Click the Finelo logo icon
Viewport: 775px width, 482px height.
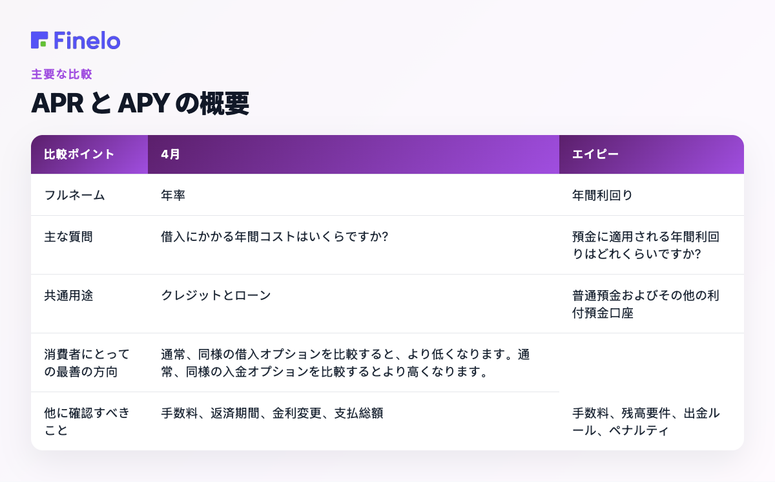click(x=39, y=40)
